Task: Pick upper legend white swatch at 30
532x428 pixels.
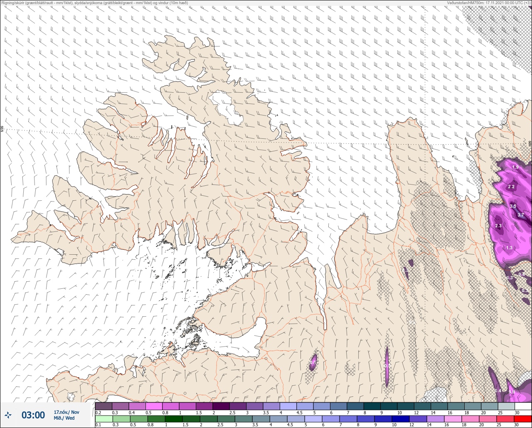Action: [x=523, y=406]
